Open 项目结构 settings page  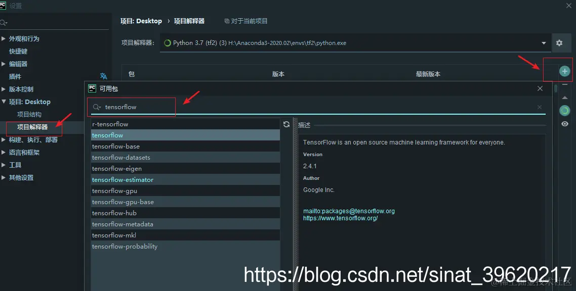(x=29, y=114)
